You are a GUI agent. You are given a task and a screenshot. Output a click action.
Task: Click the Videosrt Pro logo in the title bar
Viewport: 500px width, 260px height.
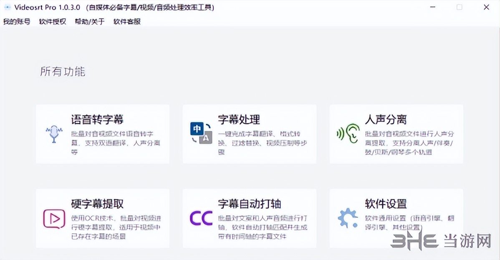click(7, 7)
